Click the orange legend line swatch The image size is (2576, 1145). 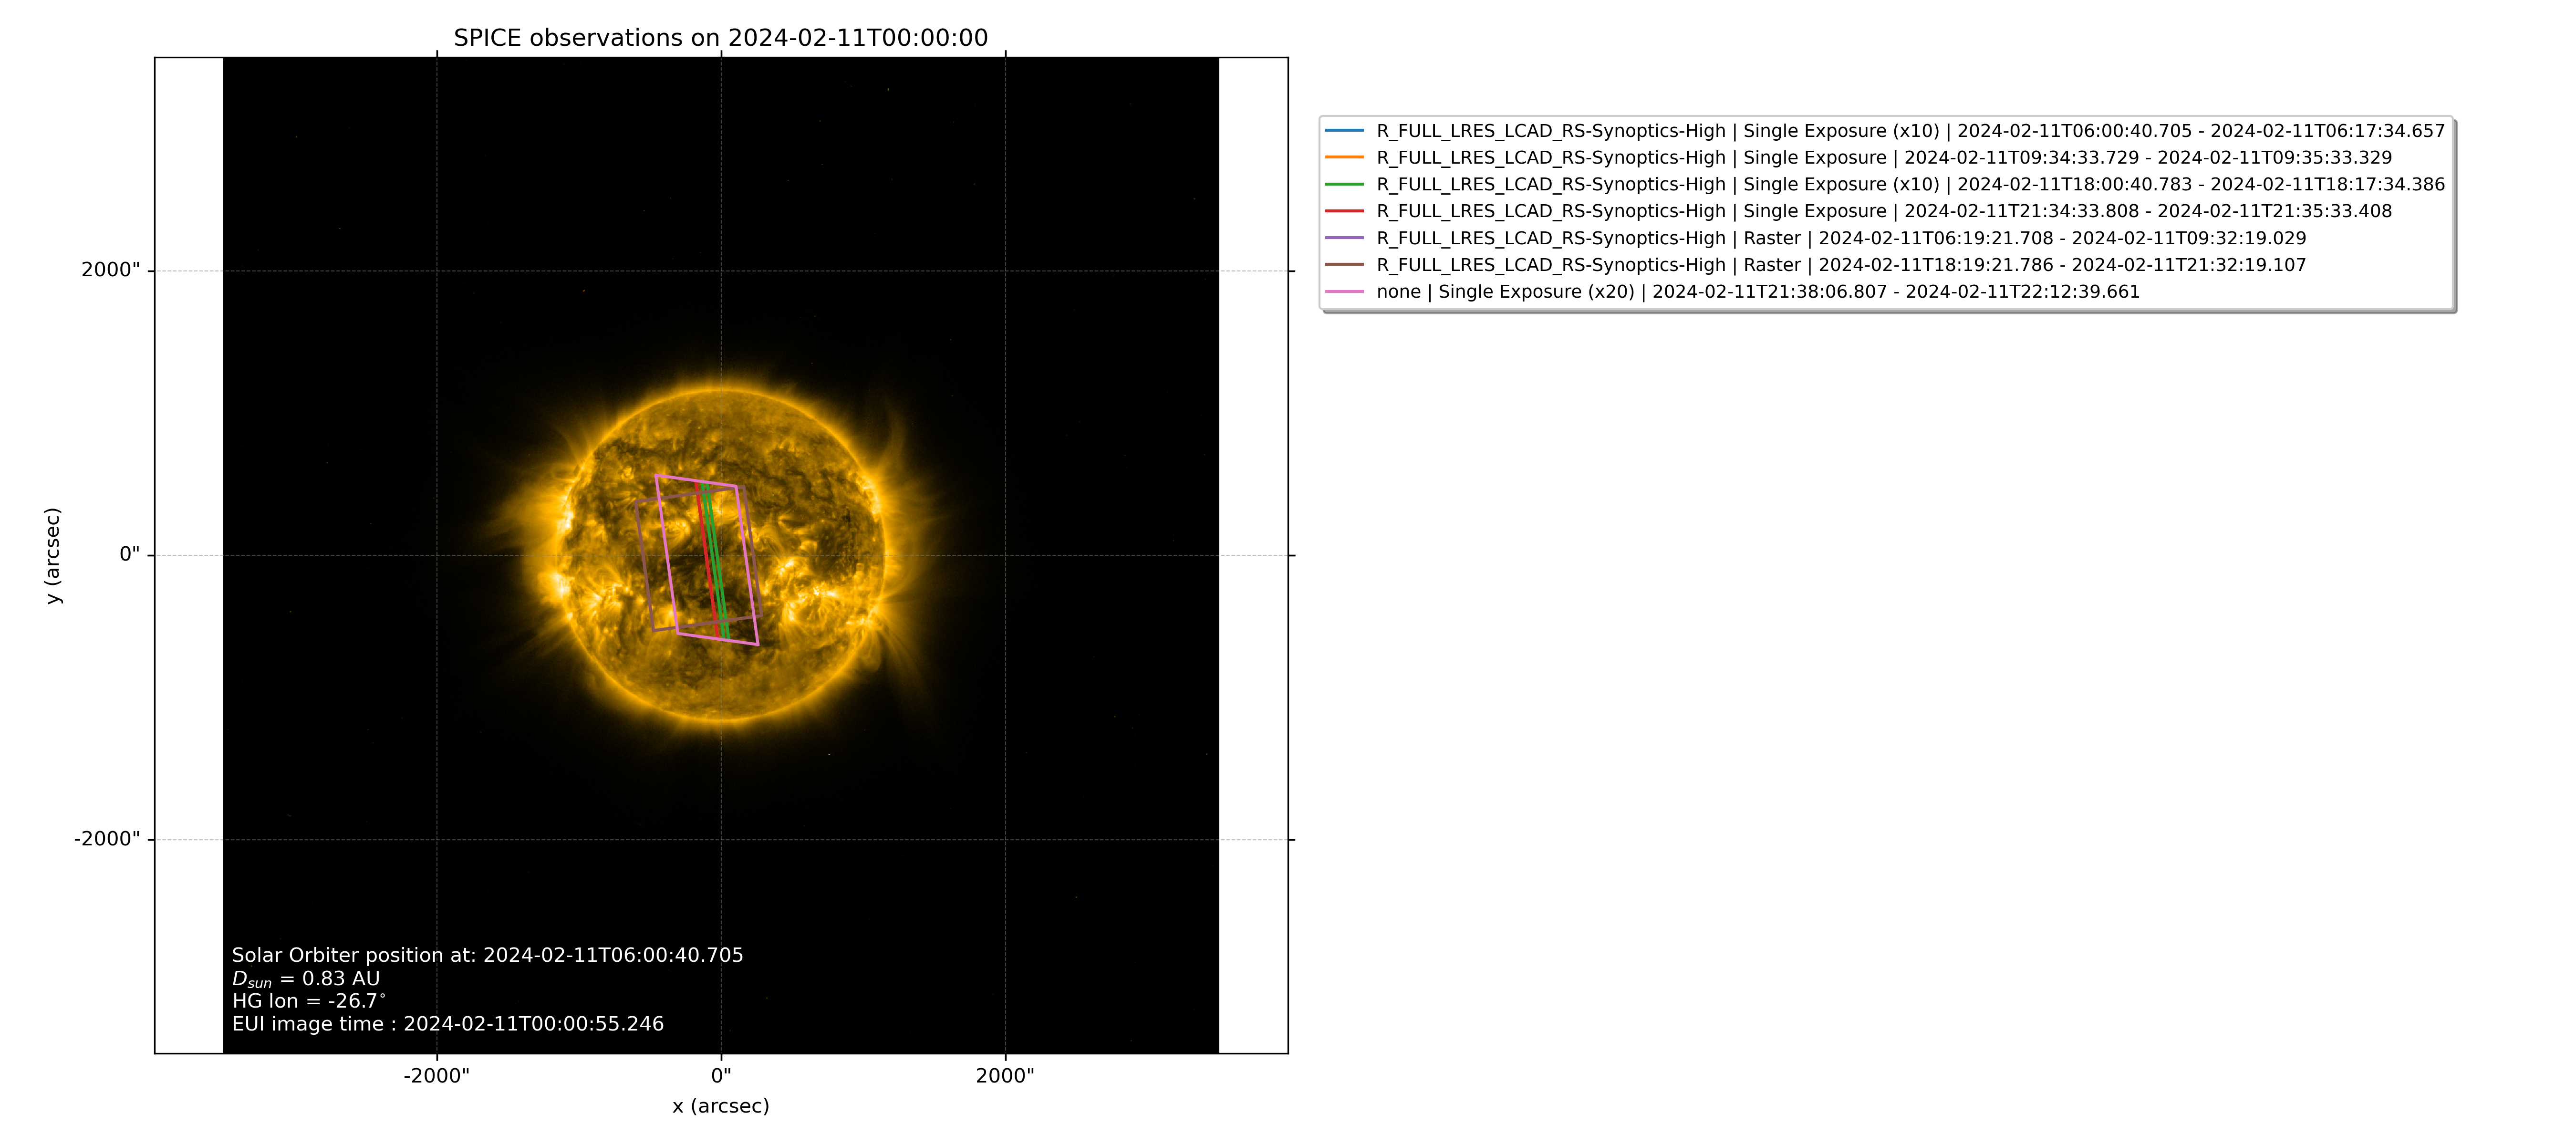[x=1344, y=158]
